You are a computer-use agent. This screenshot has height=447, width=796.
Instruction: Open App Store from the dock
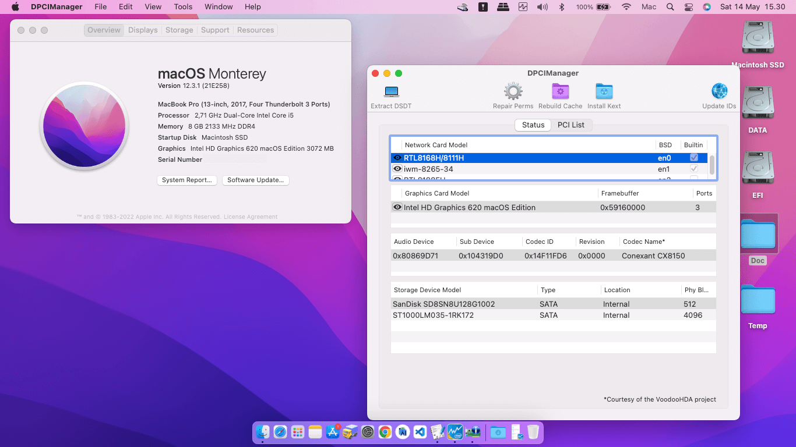333,432
